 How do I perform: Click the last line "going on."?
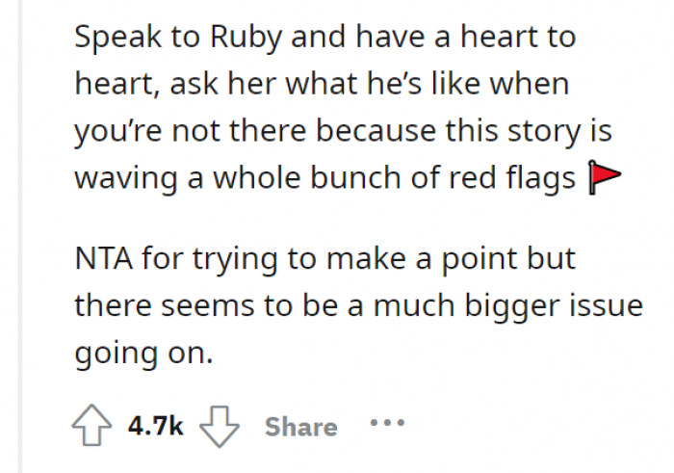142,352
